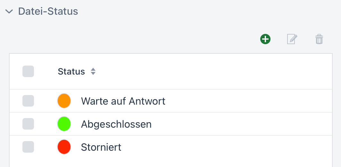Tick the Abgeschlossen row checkbox
This screenshot has width=341, height=167.
point(28,124)
